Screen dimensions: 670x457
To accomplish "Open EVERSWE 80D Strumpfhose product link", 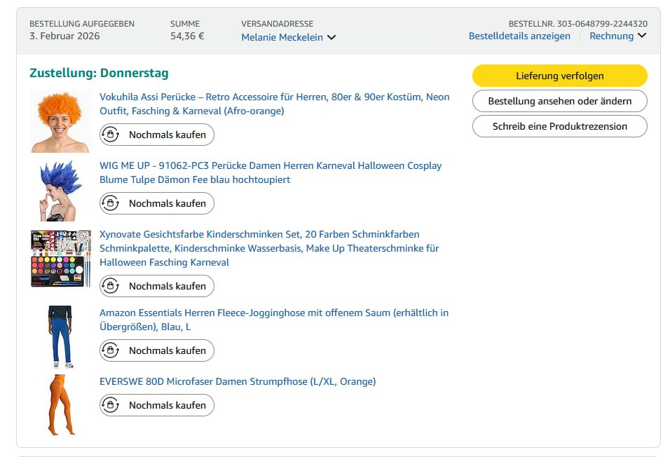I will (238, 381).
